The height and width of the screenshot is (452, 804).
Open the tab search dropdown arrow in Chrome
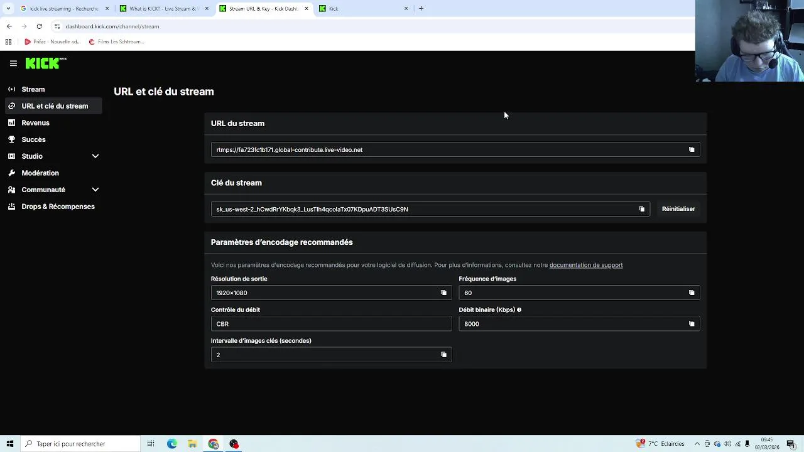click(8, 8)
